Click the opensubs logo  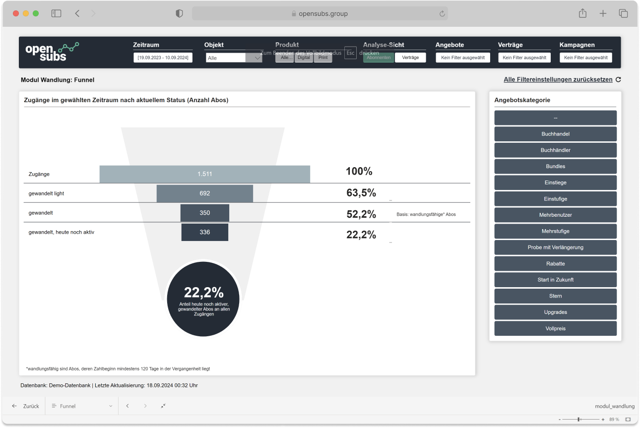click(52, 52)
